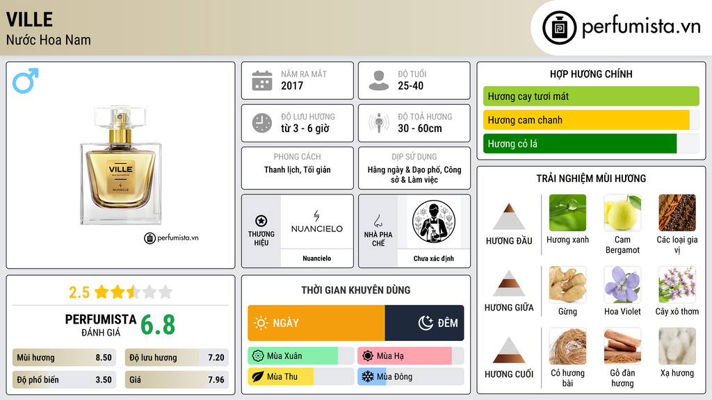Click the Hương xanh green note image
The width and height of the screenshot is (712, 400).
click(567, 212)
